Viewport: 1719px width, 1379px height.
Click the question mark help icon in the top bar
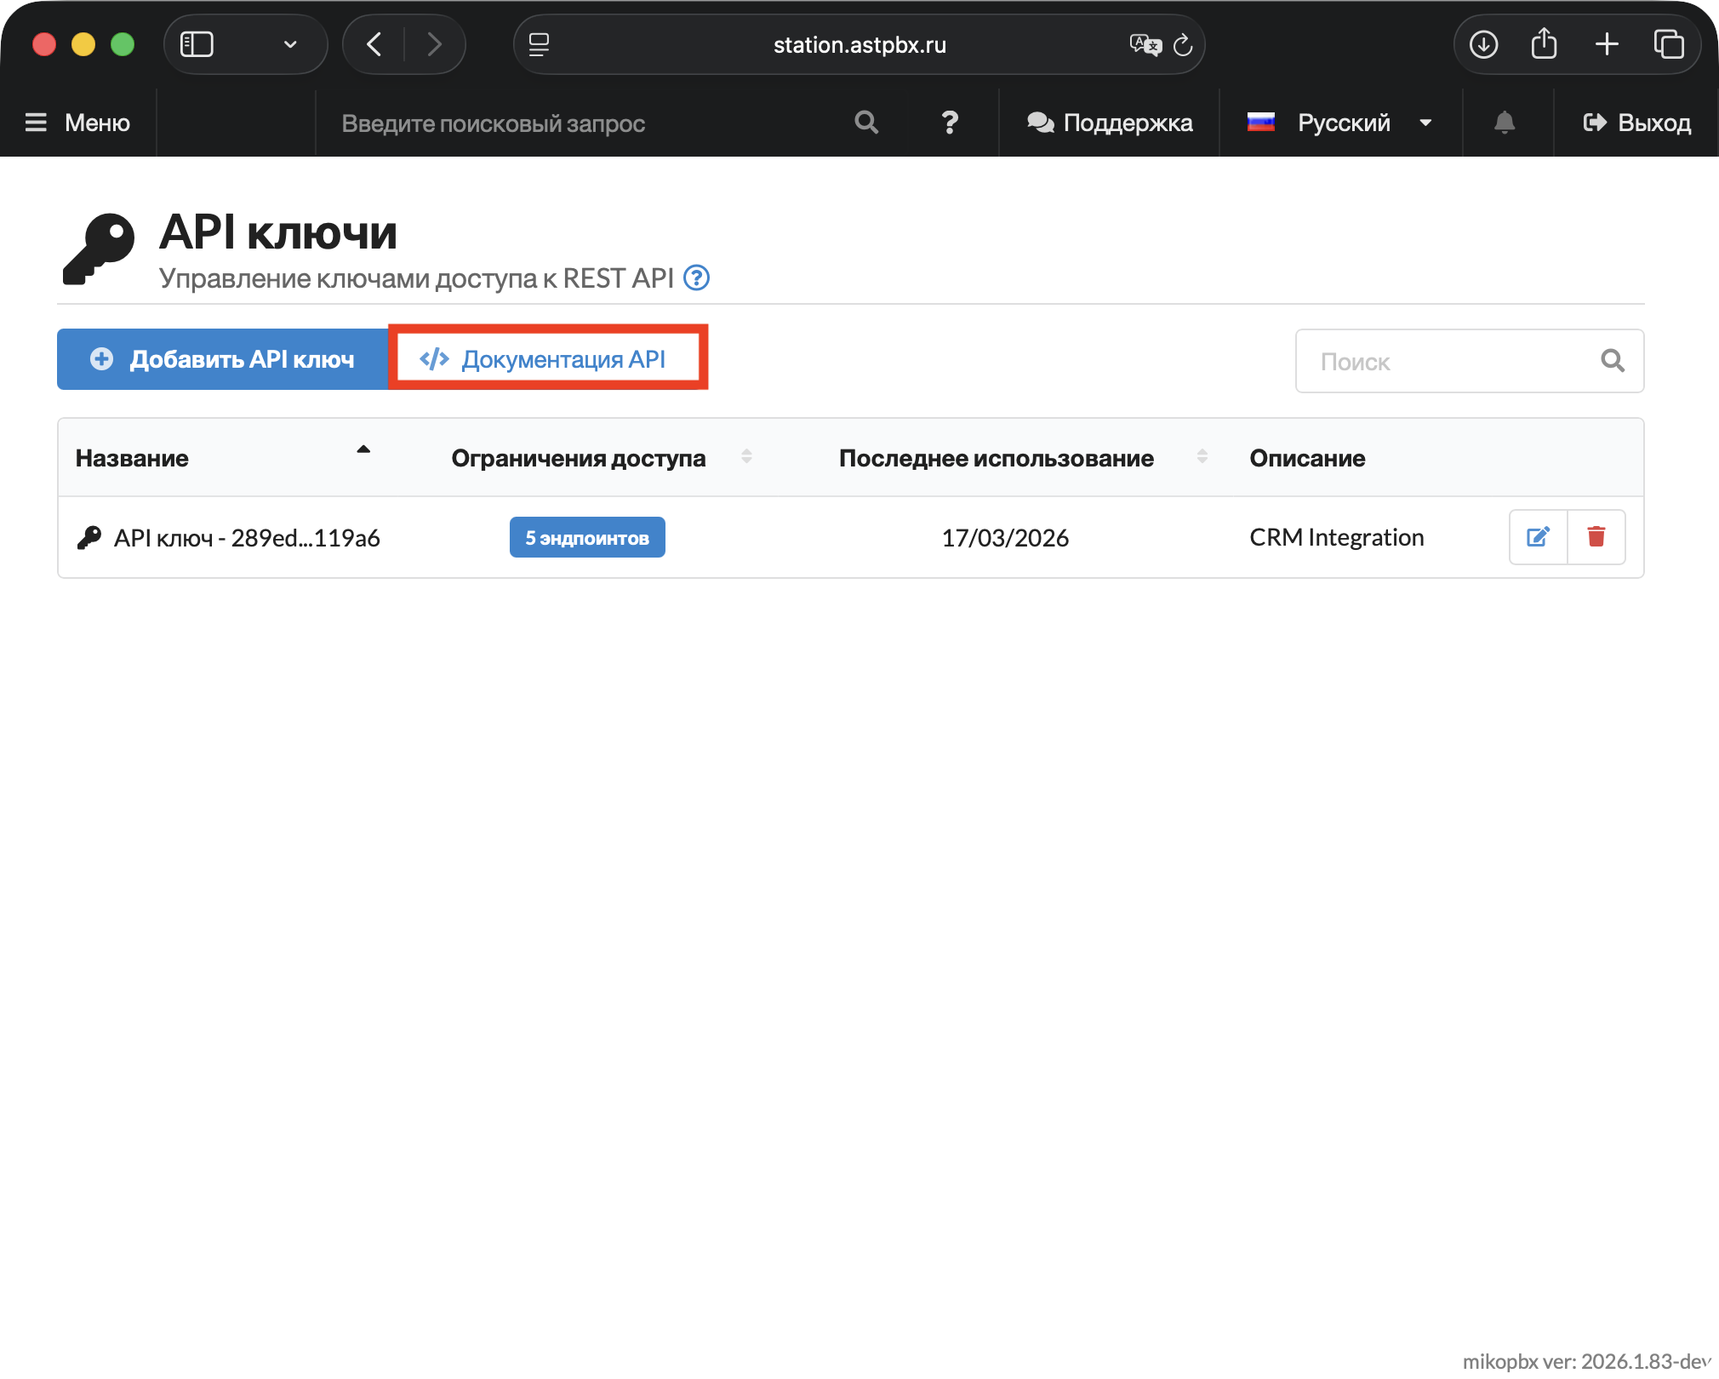[950, 123]
